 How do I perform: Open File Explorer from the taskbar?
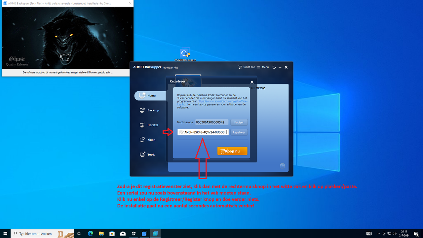click(x=101, y=234)
